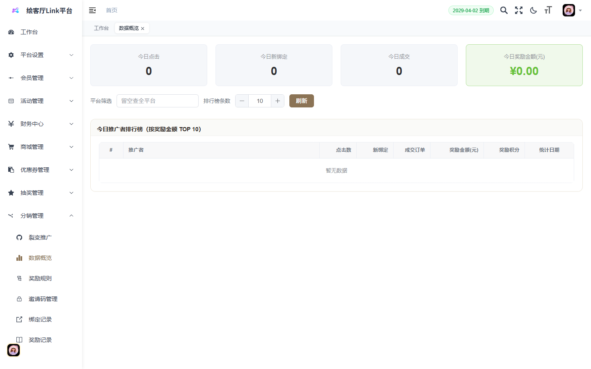
Task: Click the 绘客厅Link平台 logo icon
Action: click(16, 11)
